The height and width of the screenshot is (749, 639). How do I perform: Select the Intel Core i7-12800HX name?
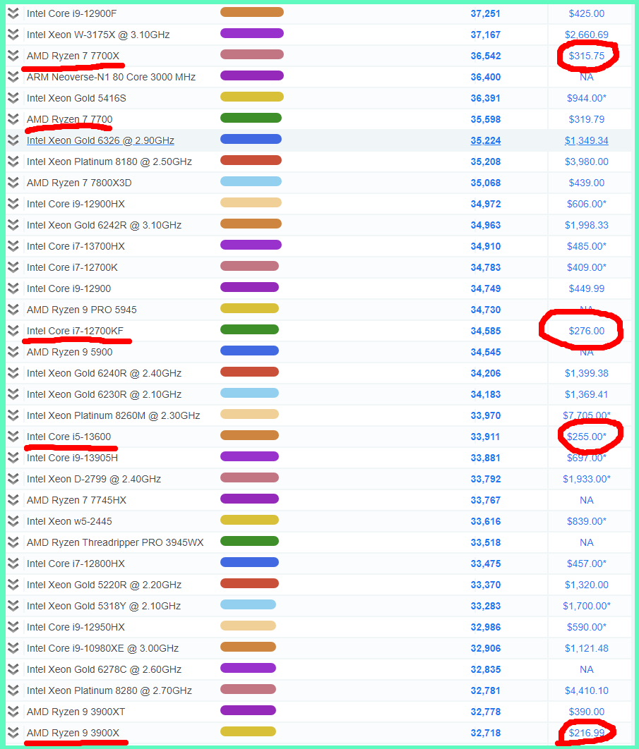coord(76,564)
